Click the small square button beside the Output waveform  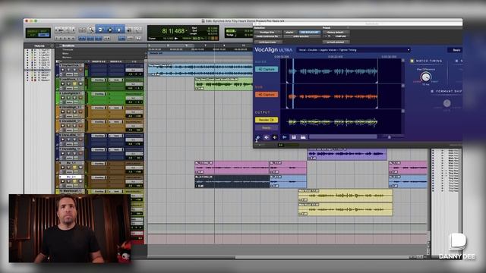tap(403, 111)
